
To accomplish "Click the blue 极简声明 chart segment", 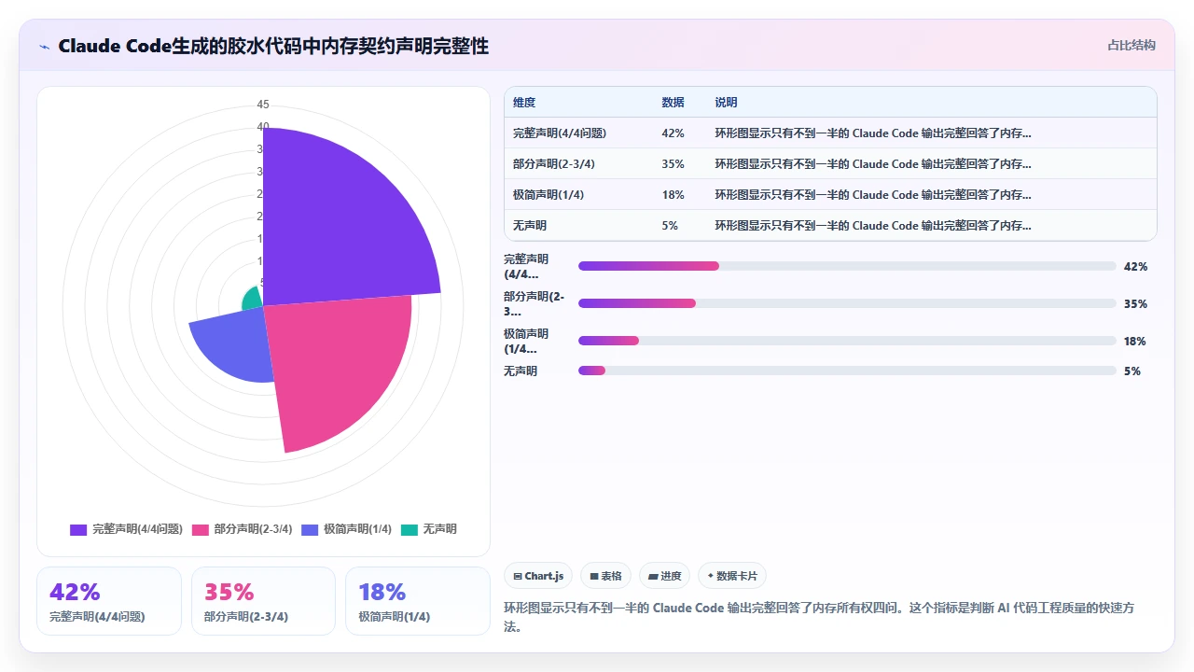I will (x=233, y=345).
